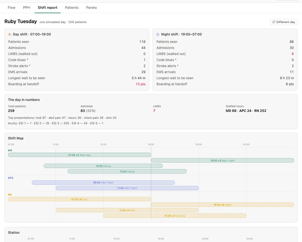
Task: Click the Night shift EMS arrivals 11 value
Action: tap(292, 72)
